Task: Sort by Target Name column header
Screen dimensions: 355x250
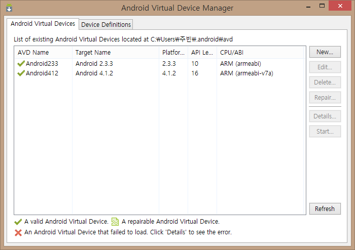Action: tap(116, 53)
